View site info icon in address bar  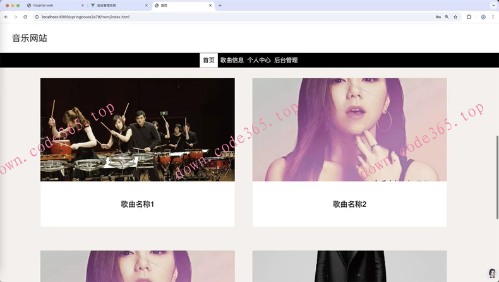pos(37,17)
